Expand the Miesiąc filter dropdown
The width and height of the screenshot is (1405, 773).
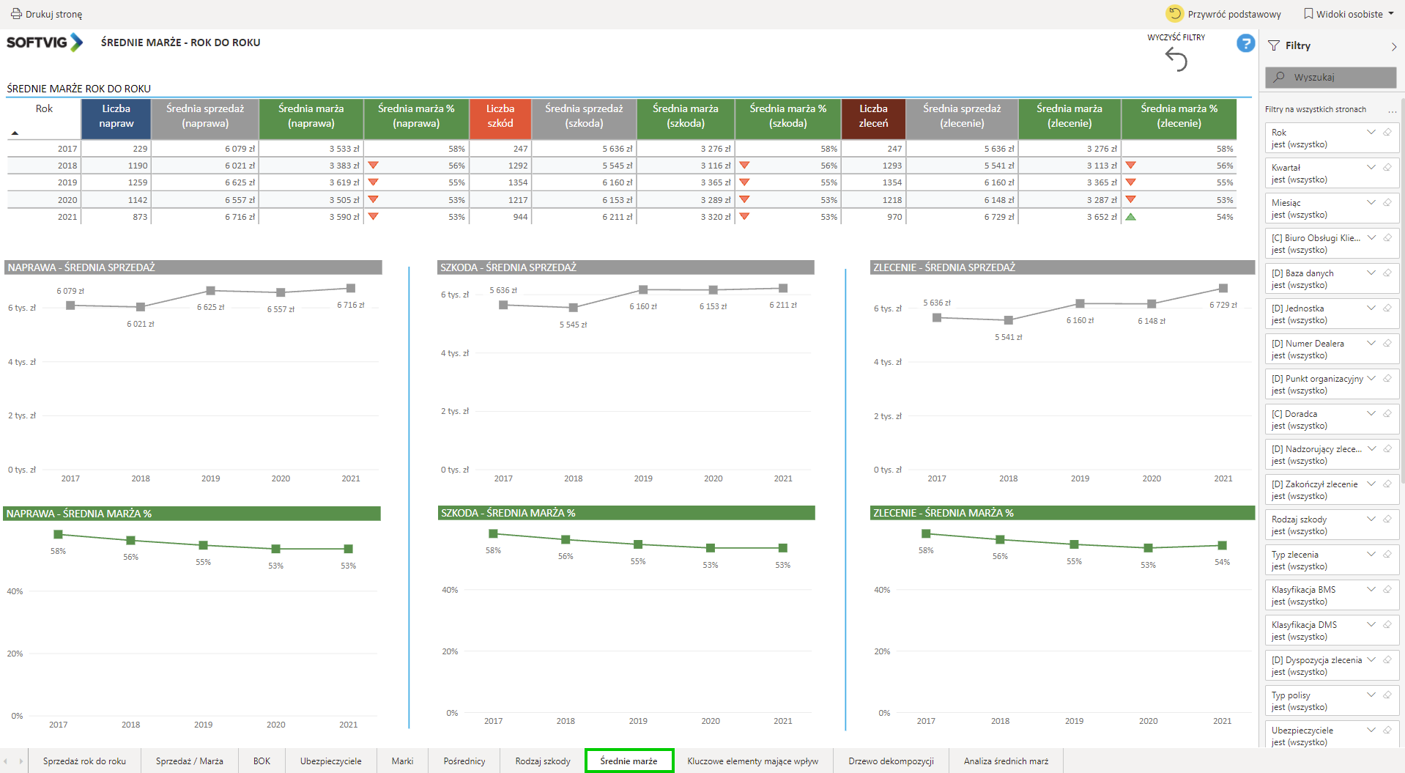(x=1371, y=203)
